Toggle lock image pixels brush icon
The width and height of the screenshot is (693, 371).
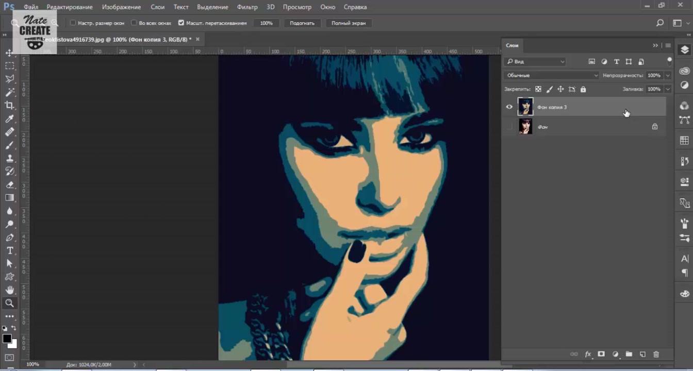pos(550,89)
